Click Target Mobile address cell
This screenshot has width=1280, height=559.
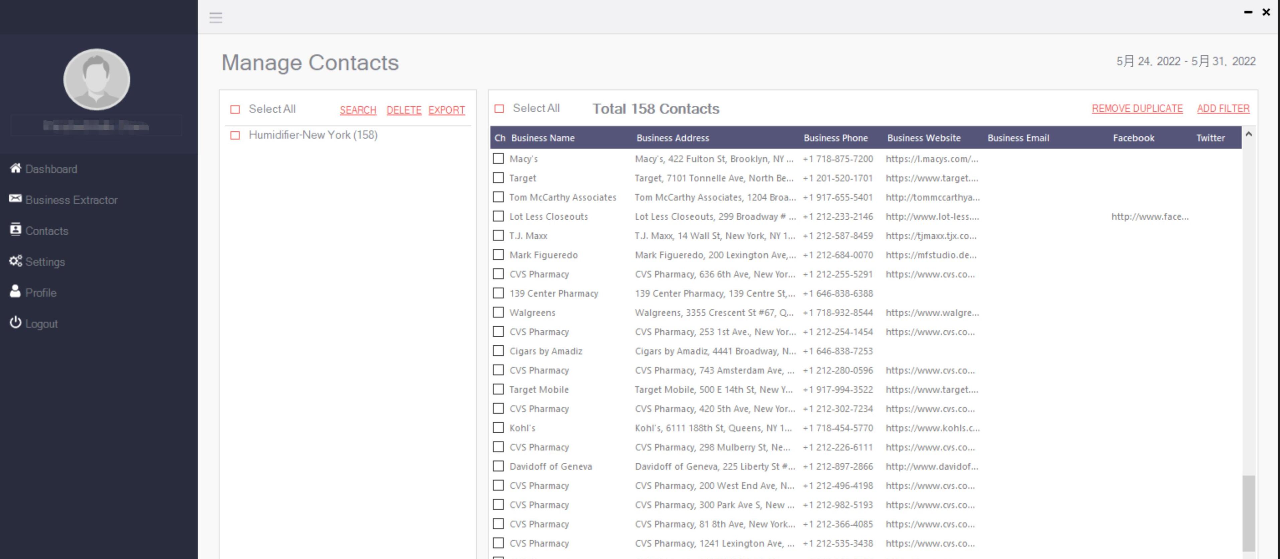[x=713, y=389]
